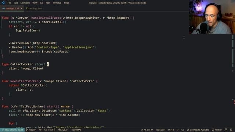Screen dimensions: 235x132
Task: Open problems panel via error count icon
Action: point(60,130)
